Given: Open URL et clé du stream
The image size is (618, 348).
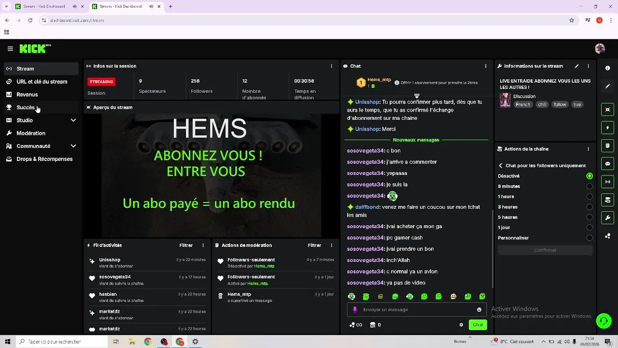Looking at the screenshot, I should pyautogui.click(x=42, y=82).
